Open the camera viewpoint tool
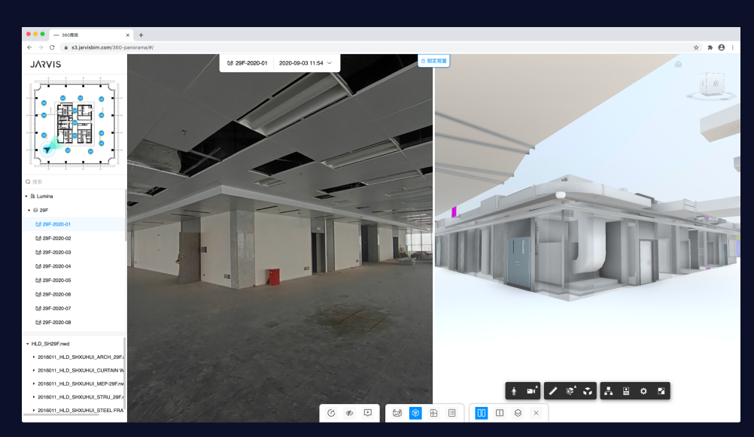 pos(531,391)
